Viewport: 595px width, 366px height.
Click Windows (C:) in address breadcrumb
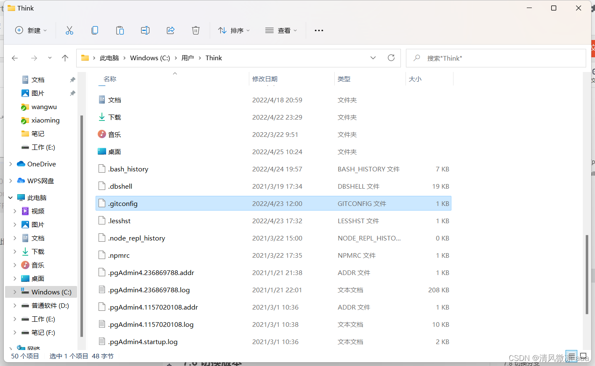coord(150,58)
